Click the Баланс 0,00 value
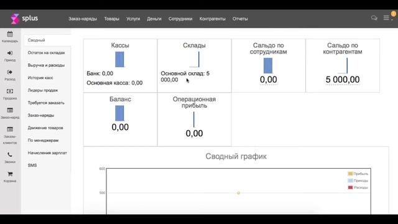 tap(120, 127)
